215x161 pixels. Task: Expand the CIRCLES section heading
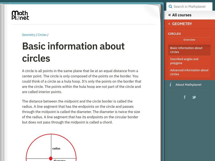click(175, 34)
